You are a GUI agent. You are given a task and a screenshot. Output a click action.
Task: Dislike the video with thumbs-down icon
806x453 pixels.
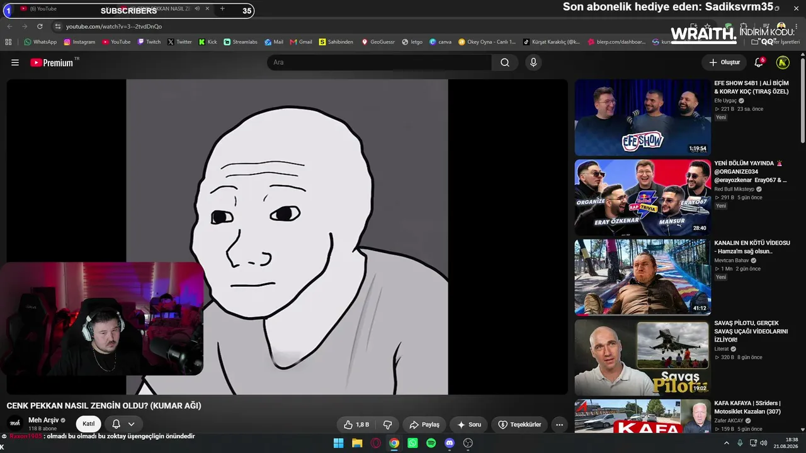click(388, 425)
